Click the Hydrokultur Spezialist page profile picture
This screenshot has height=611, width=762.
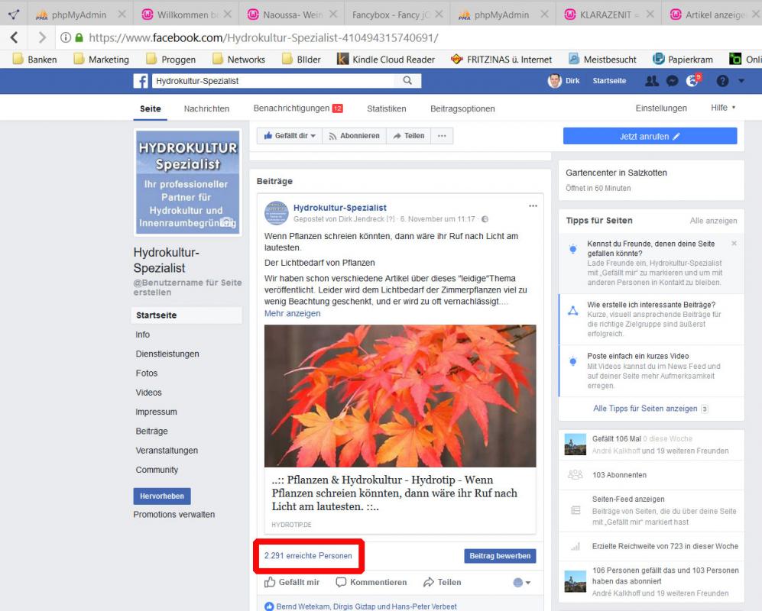tap(187, 182)
